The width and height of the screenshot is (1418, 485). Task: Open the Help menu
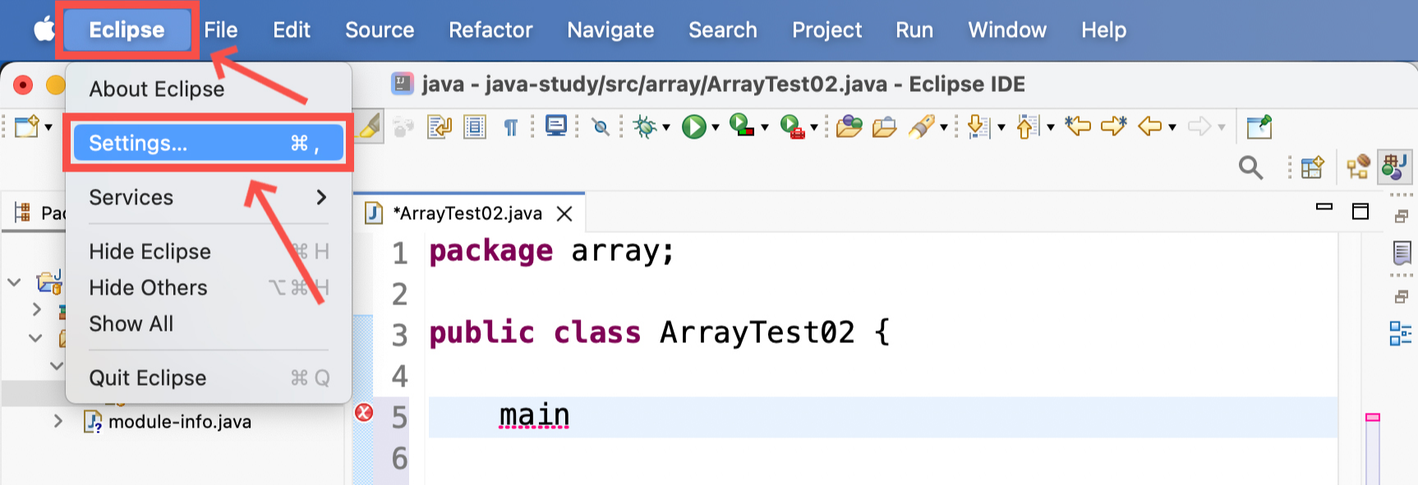pos(1103,30)
